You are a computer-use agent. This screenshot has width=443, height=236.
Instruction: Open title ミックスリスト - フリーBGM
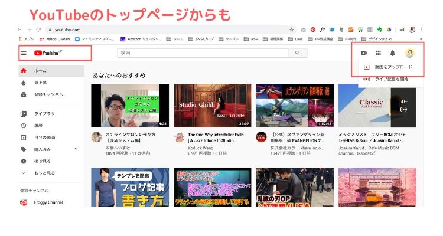(372, 137)
